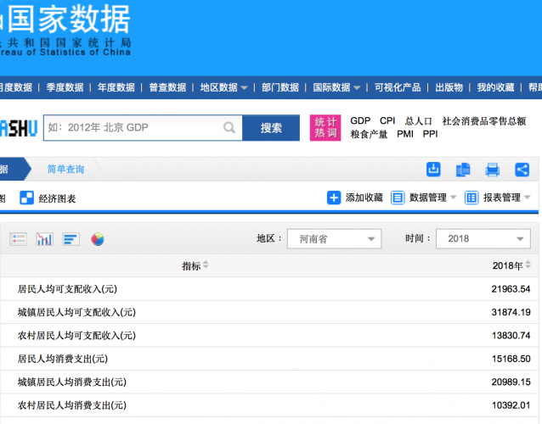Click the download icon in toolbar

coord(433,170)
